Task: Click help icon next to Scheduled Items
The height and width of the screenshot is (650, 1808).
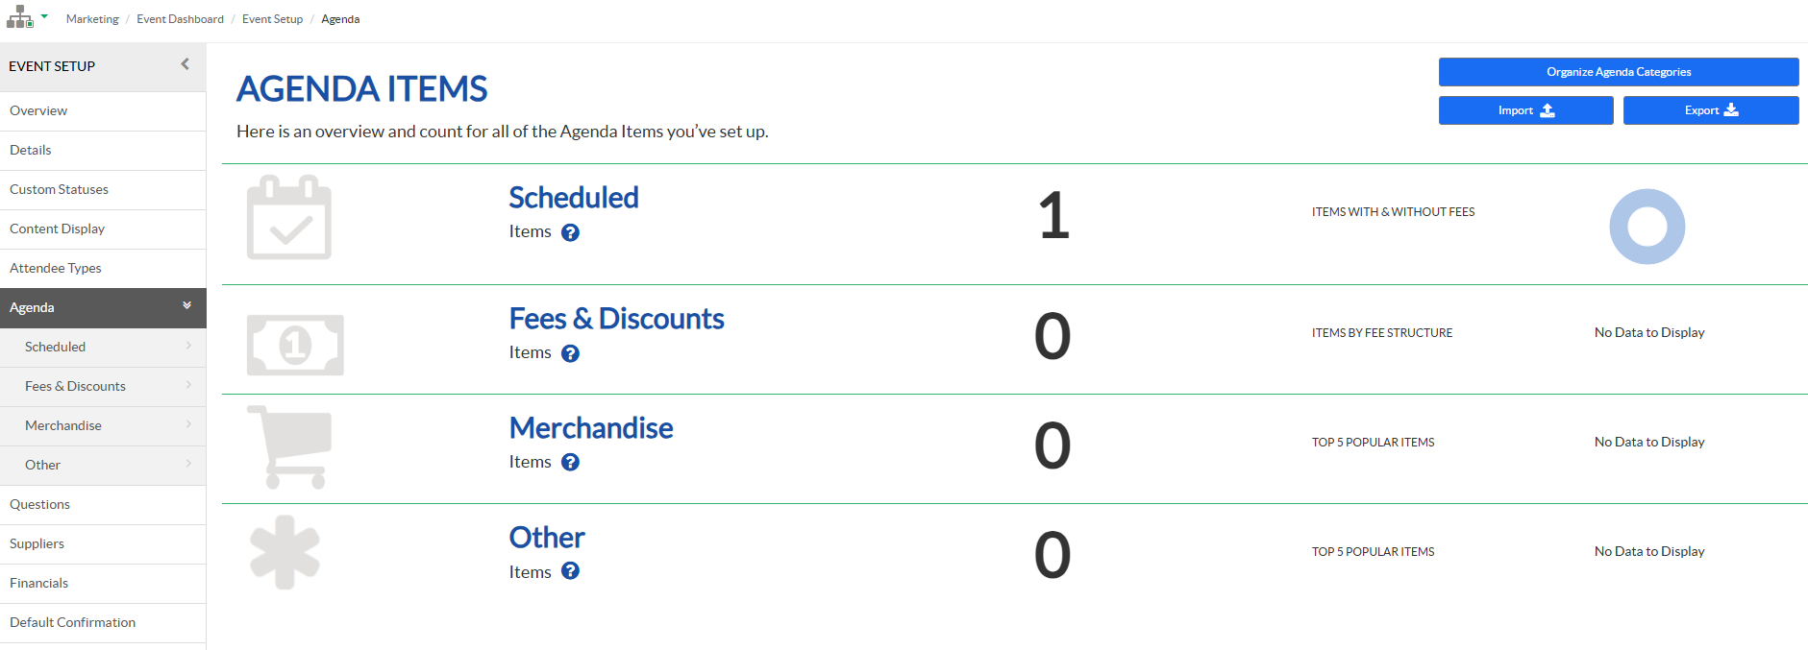Action: pyautogui.click(x=570, y=232)
